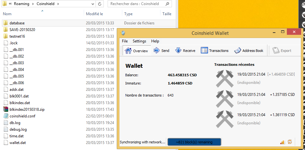Screen dimensions: 305x150
Task: Select the __db.004 file
Action: coord(17,70)
